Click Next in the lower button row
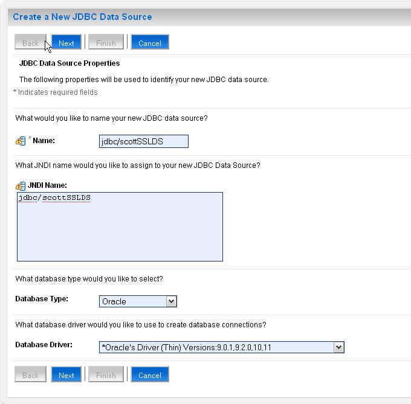411x404 pixels. [x=66, y=375]
